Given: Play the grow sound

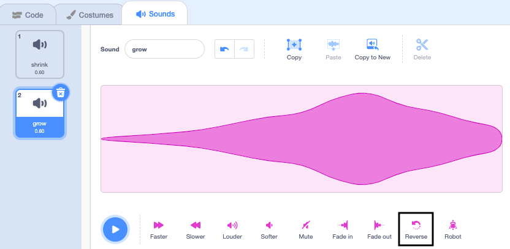Looking at the screenshot, I should pos(115,229).
